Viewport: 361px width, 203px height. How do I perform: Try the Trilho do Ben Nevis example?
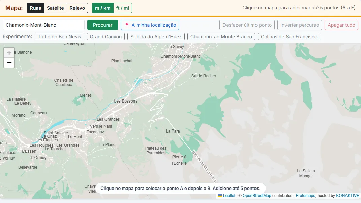[x=59, y=37]
